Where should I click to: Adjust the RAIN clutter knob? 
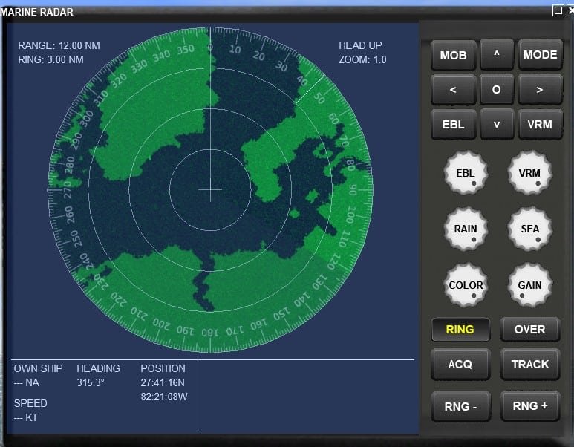pyautogui.click(x=466, y=229)
